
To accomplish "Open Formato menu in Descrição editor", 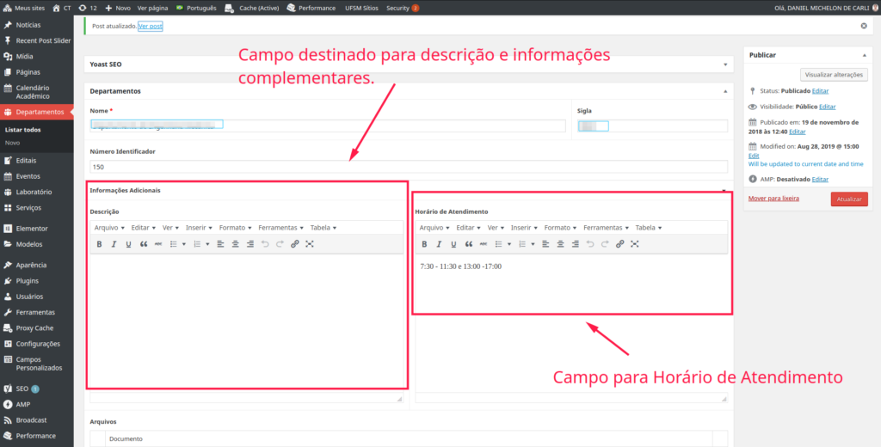I will tap(235, 228).
